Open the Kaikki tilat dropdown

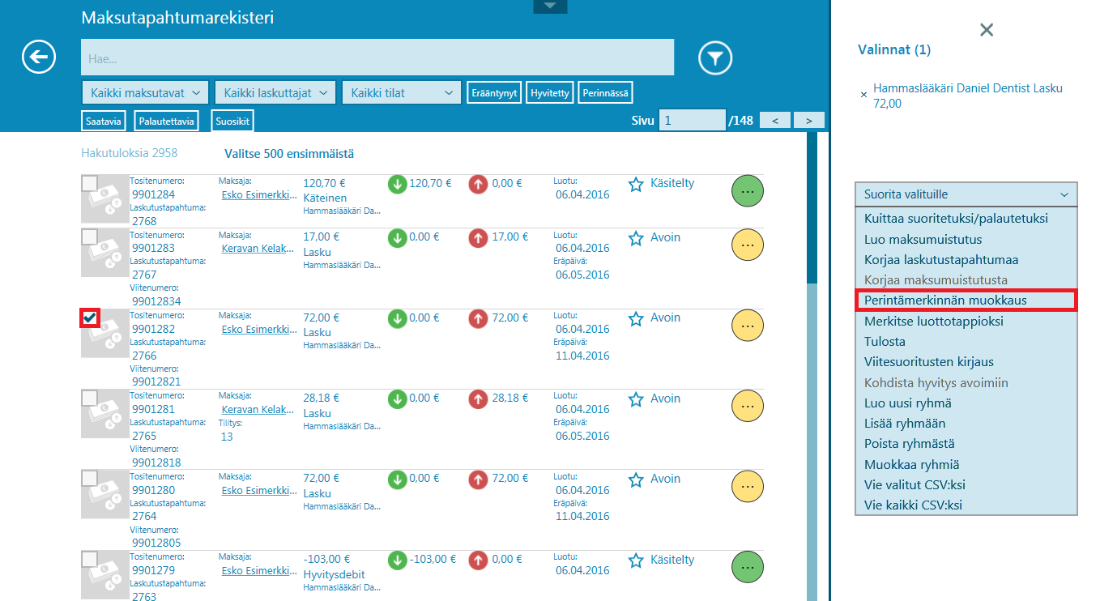[401, 93]
